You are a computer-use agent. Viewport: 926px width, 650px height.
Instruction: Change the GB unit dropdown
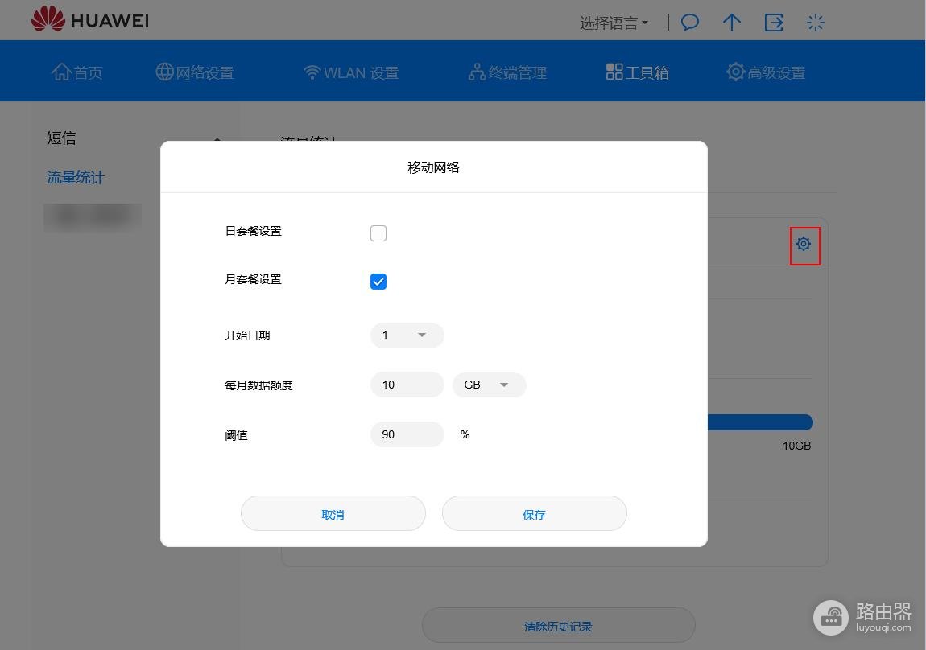[489, 385]
